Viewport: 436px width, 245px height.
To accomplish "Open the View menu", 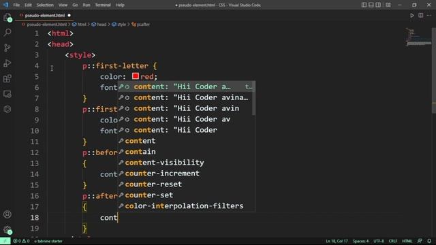I will tap(63, 5).
